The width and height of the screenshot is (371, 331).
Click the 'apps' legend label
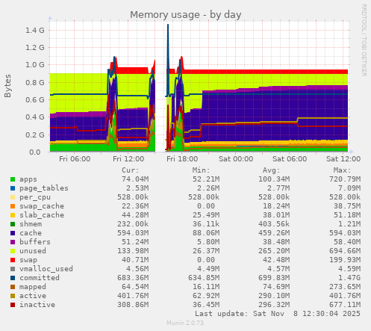(x=28, y=179)
